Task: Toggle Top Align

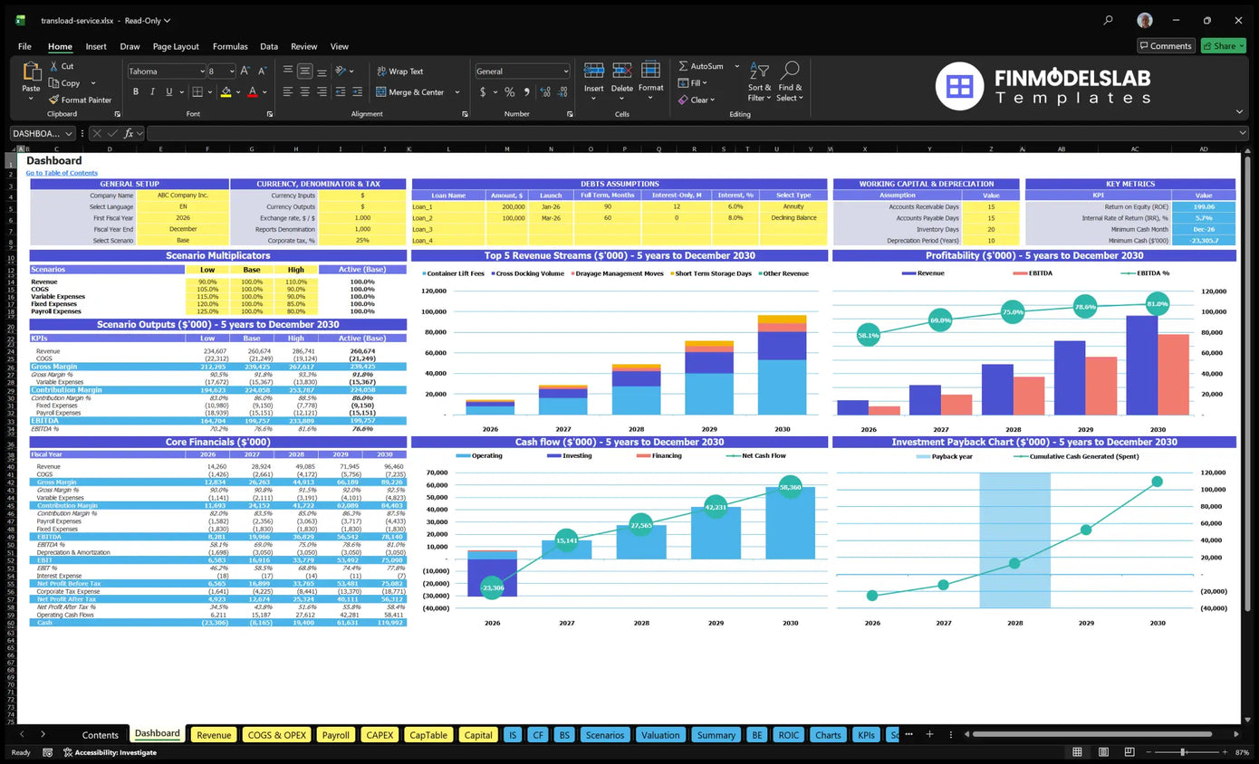Action: 288,71
